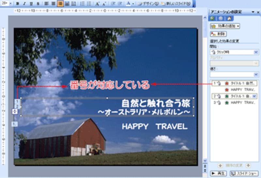The image size is (261, 178).
Task: Open the task pane title dropdown menu
Action: 253,12
